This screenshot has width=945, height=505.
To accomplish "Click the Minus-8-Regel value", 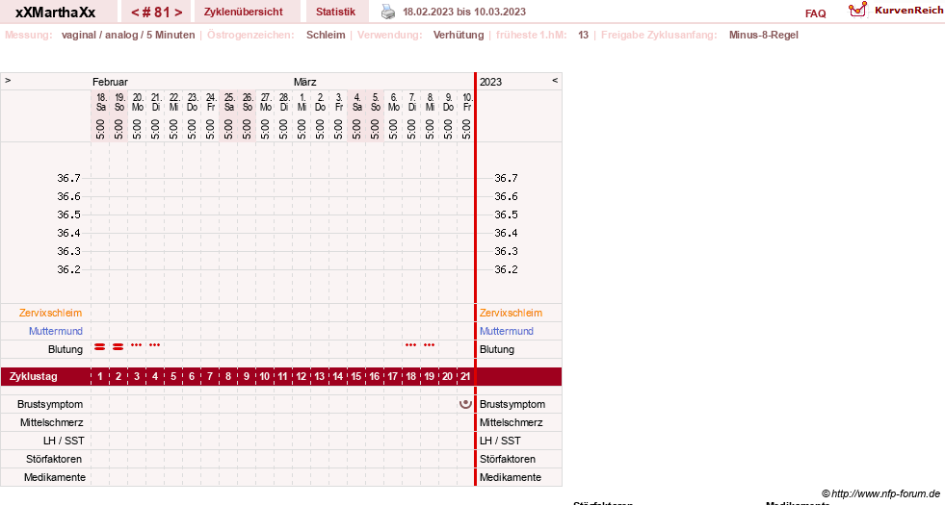I will [764, 35].
